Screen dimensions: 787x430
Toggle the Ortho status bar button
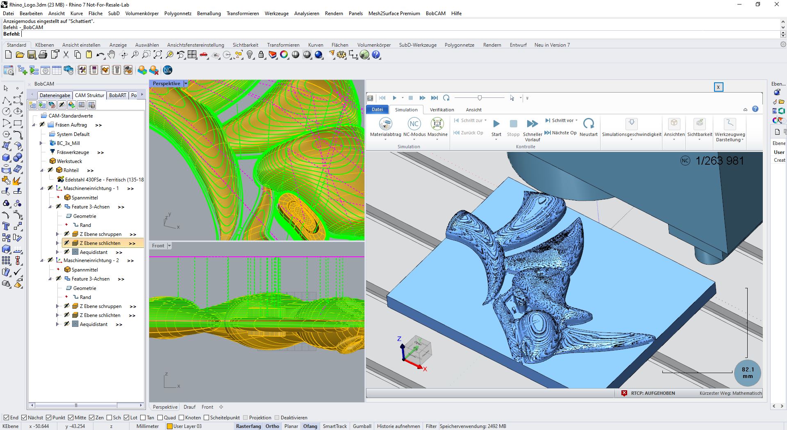coord(272,426)
